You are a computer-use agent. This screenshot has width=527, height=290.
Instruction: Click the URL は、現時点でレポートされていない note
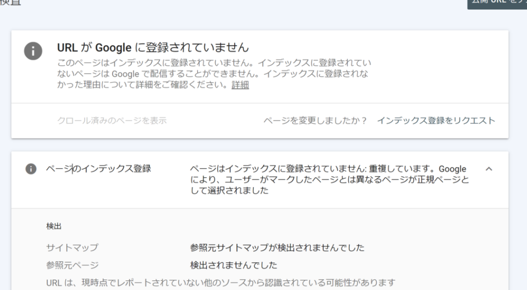coord(220,283)
